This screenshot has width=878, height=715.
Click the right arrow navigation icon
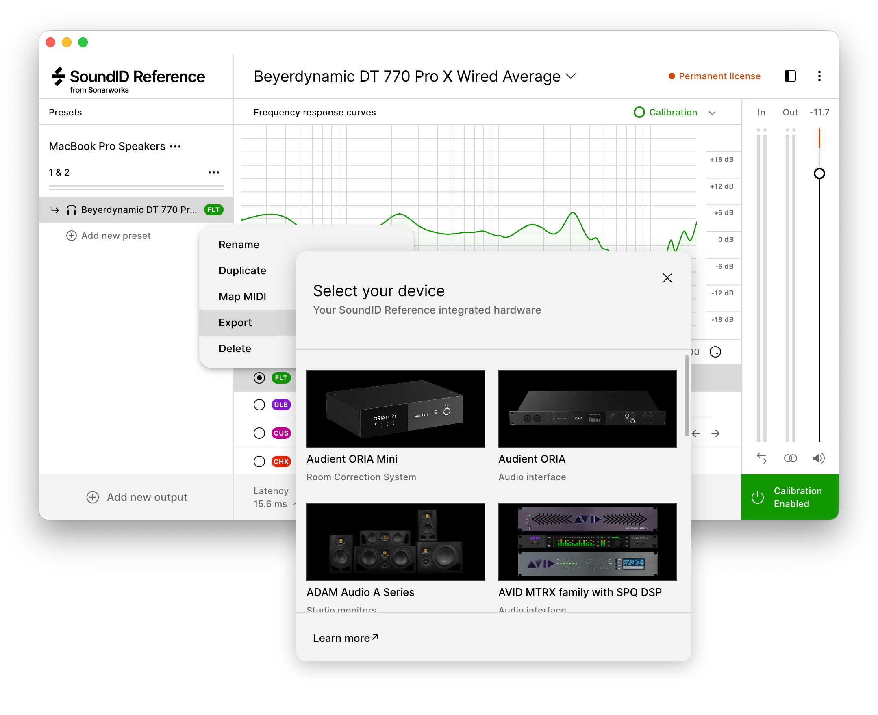tap(715, 433)
